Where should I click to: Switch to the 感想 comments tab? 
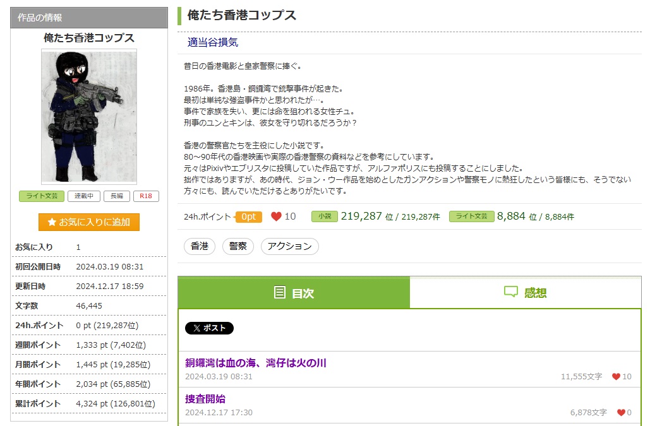[x=525, y=293]
